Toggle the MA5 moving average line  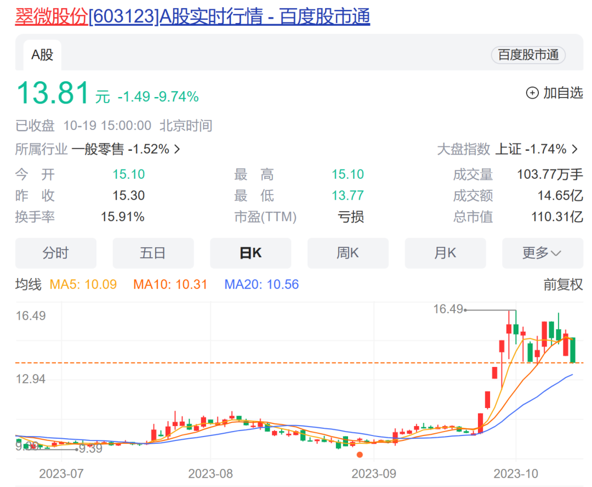(x=83, y=284)
